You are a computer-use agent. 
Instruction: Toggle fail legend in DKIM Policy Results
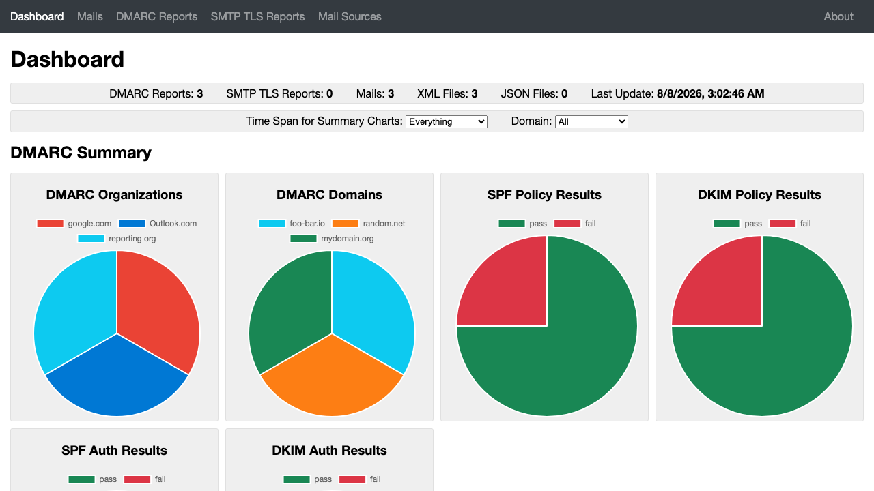coord(790,224)
